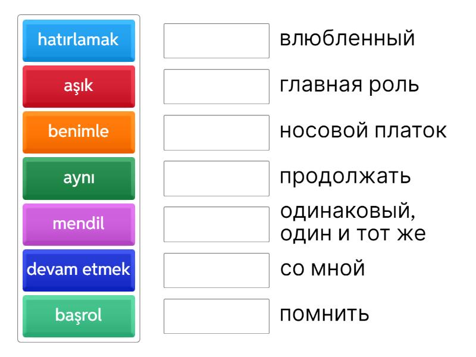Click the 'продолжать' definition label
This screenshot has height=357, width=476.
345,177
